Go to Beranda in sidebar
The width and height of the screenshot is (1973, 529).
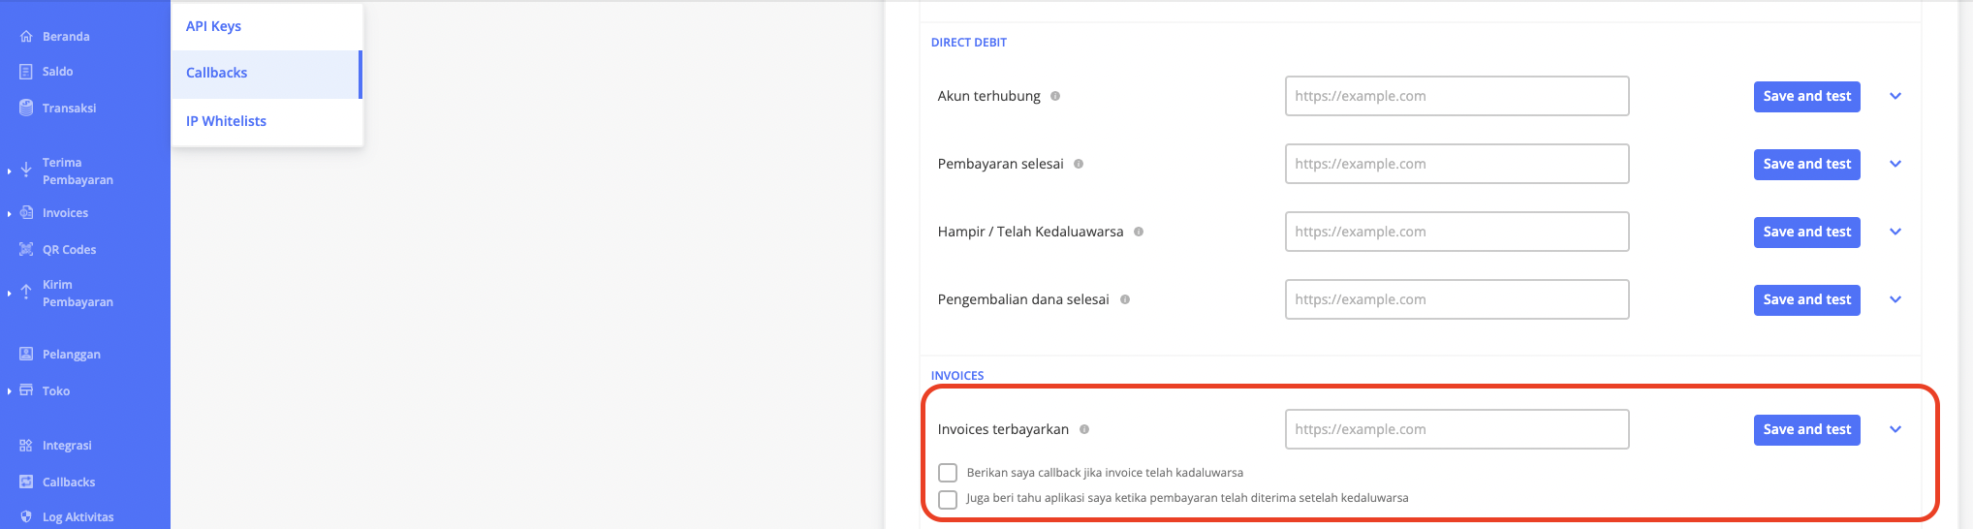(66, 37)
